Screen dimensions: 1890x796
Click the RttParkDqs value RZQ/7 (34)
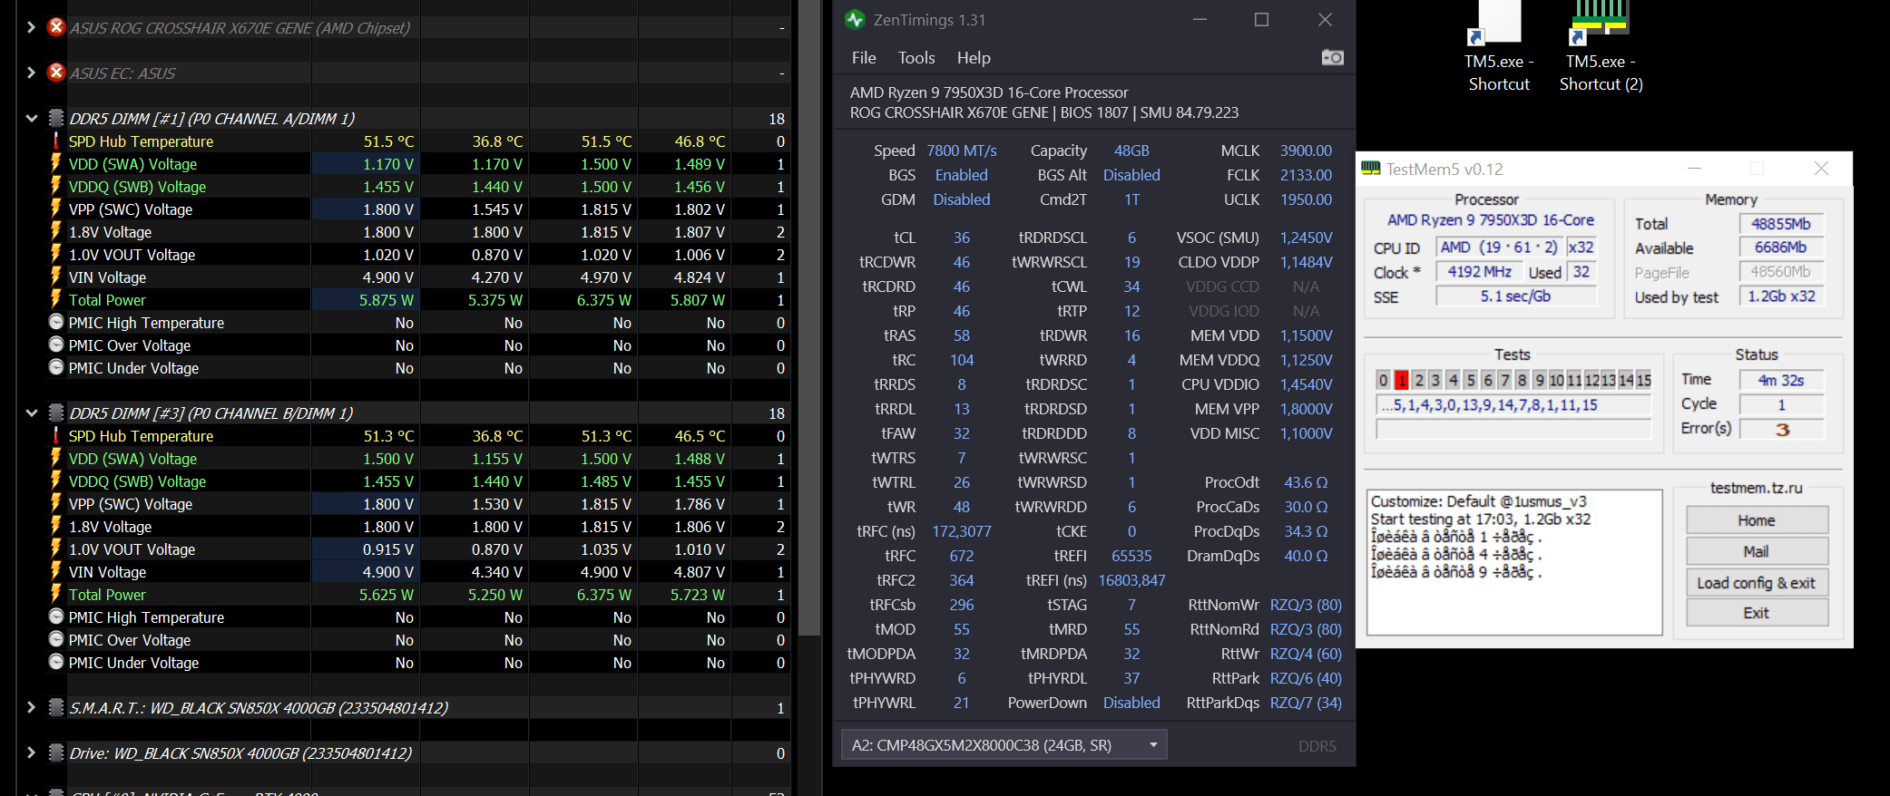(1306, 703)
